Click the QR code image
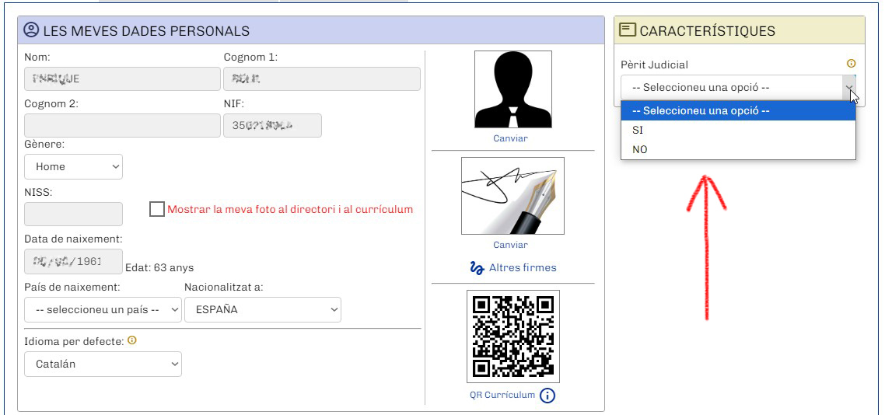 [x=512, y=337]
